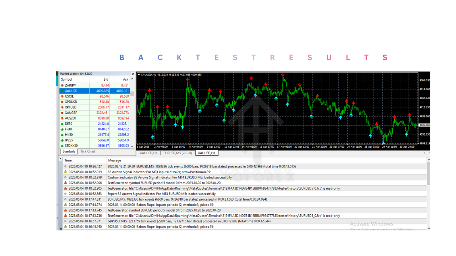Open the Tick Chart tab
Viewport: 456px width, 256px height.
point(88,151)
